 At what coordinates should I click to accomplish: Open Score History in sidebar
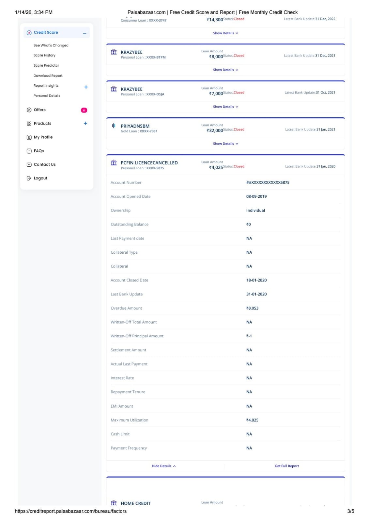click(x=44, y=56)
